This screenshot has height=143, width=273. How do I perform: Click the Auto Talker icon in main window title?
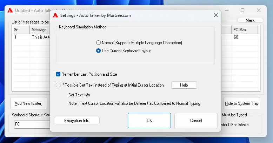pos(10,11)
